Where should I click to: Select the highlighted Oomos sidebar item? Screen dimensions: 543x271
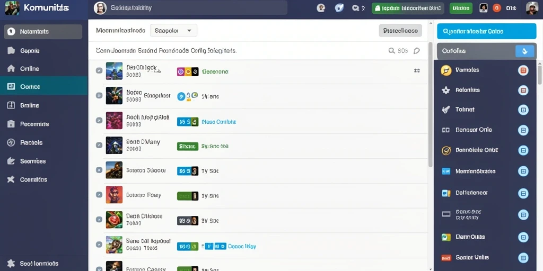click(43, 86)
